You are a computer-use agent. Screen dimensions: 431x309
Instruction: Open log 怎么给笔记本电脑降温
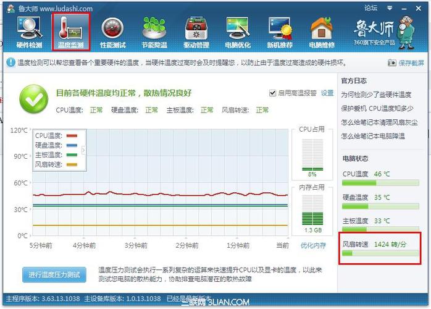(373, 136)
